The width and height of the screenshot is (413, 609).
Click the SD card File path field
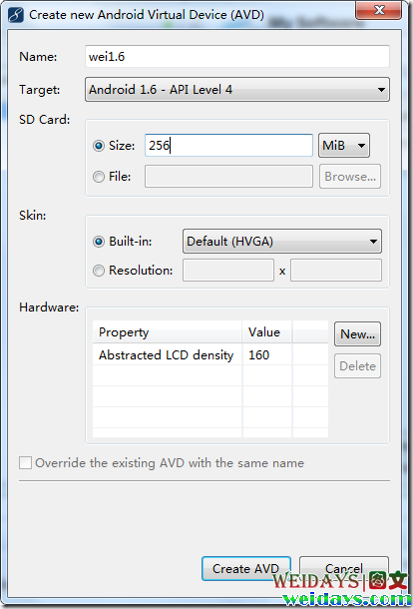click(x=228, y=177)
